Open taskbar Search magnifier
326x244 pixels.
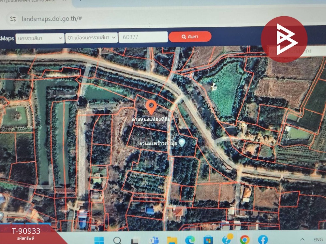click(x=117, y=240)
